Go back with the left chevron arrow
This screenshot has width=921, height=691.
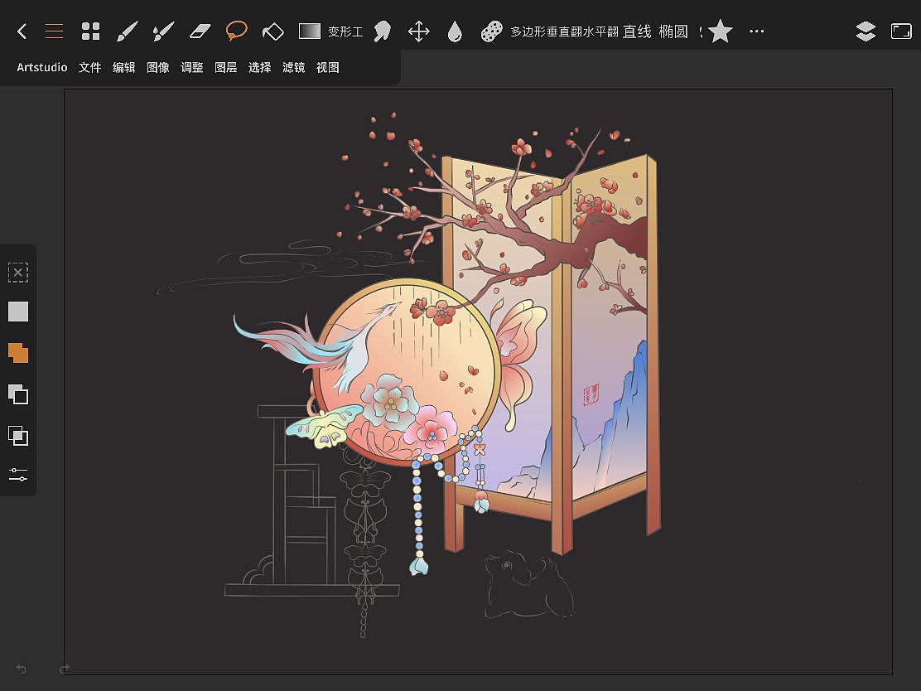coord(22,31)
